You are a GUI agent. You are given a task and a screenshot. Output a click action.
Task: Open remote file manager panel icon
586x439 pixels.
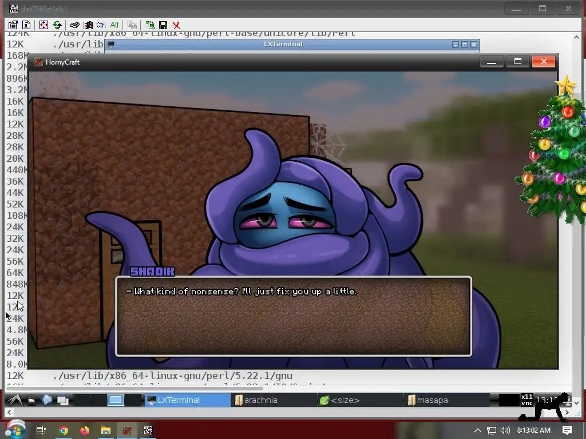coord(31,401)
